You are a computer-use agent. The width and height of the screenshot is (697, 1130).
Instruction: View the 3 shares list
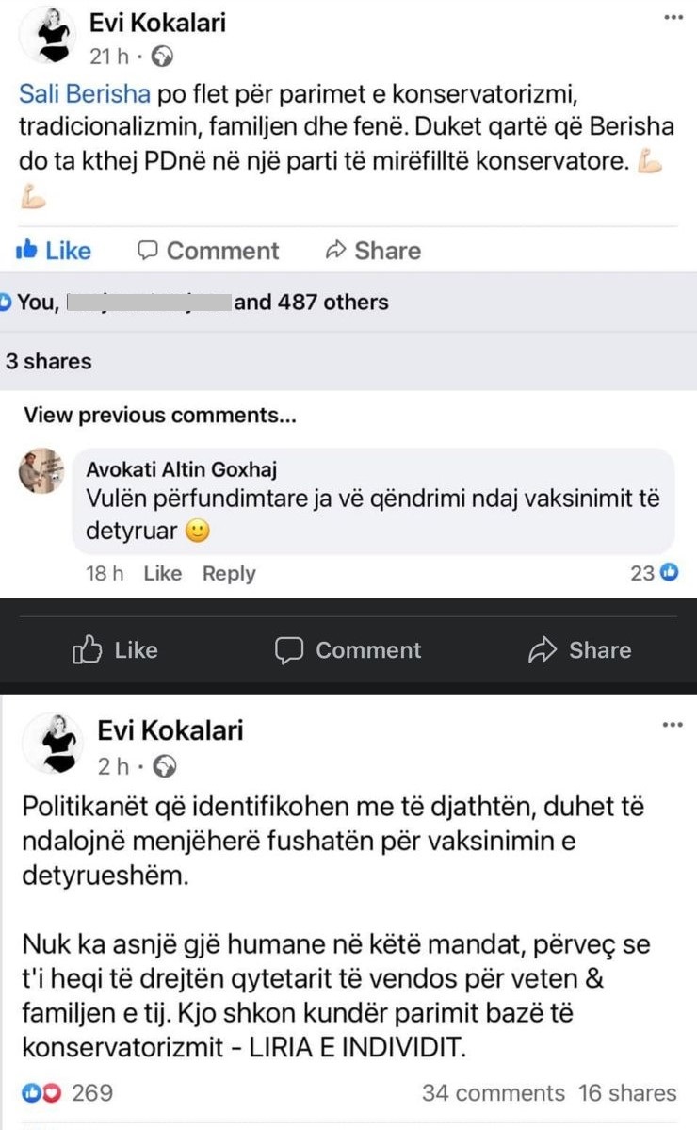(49, 361)
